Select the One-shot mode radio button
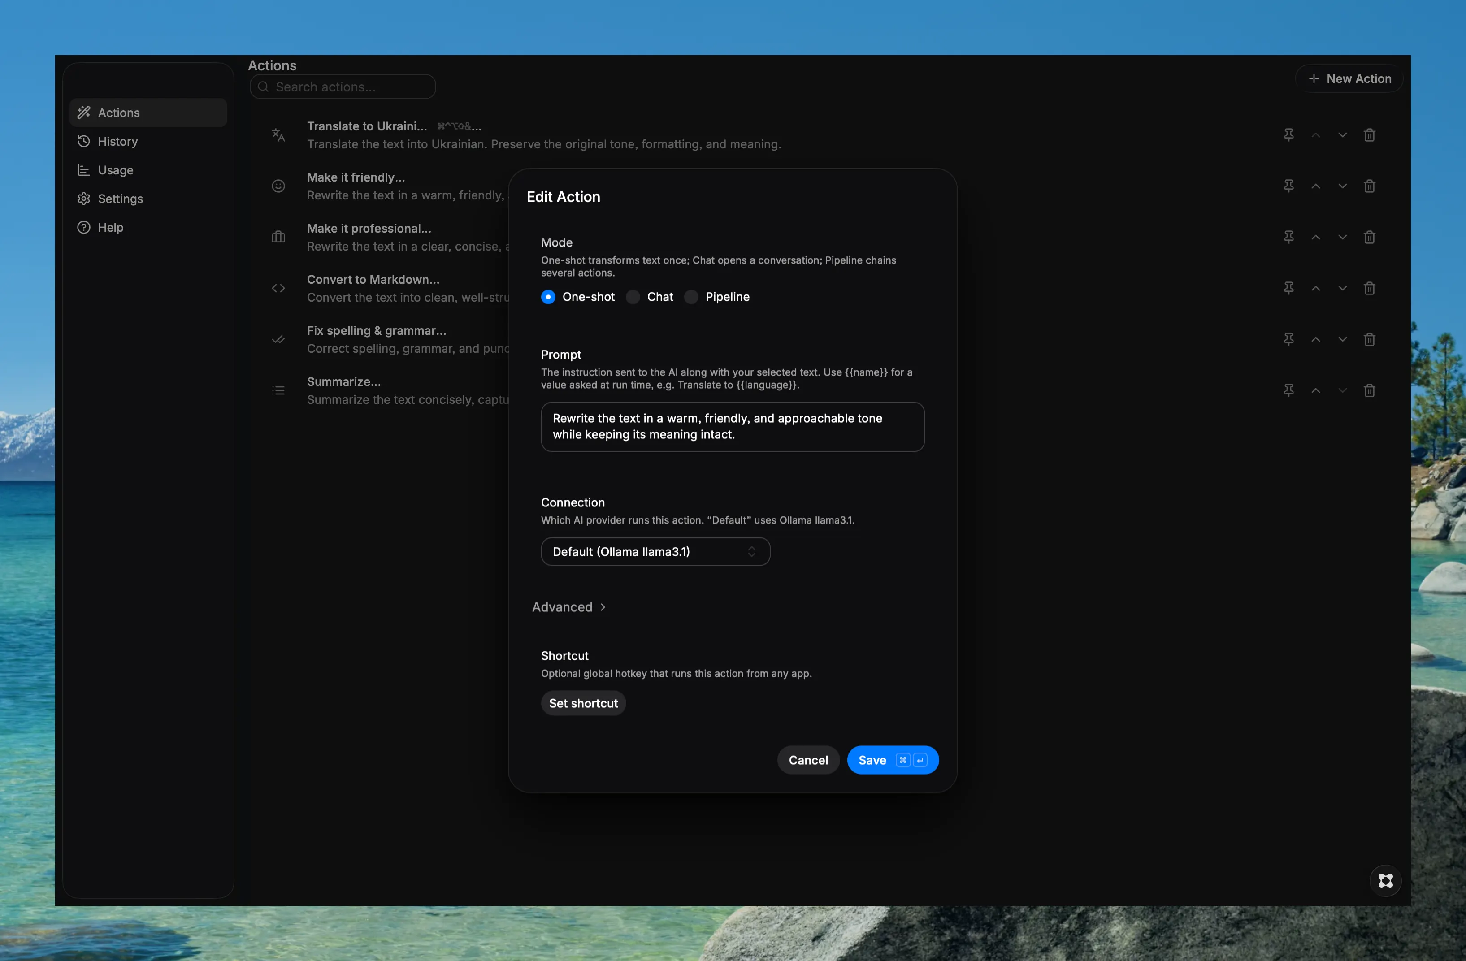Viewport: 1466px width, 961px height. click(548, 297)
